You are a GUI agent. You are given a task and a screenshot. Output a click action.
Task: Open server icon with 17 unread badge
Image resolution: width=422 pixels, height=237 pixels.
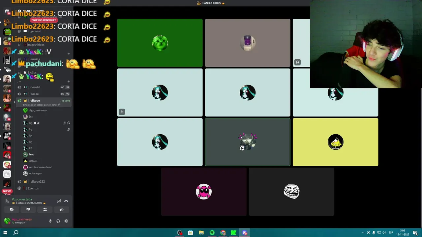pos(7,117)
